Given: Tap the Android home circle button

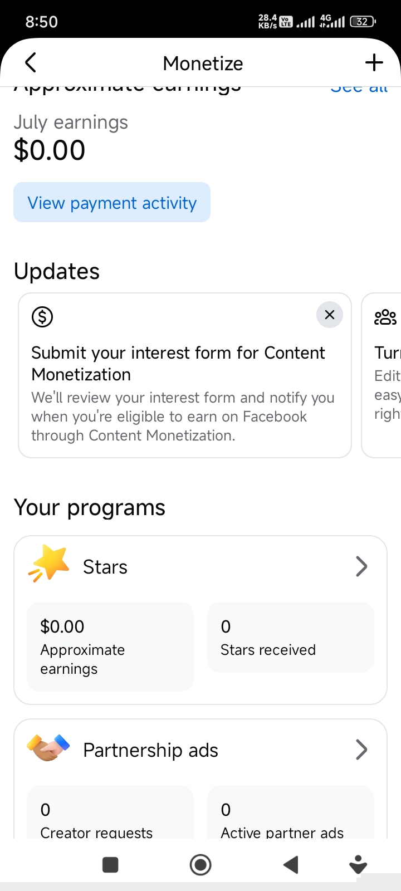Looking at the screenshot, I should (x=200, y=865).
